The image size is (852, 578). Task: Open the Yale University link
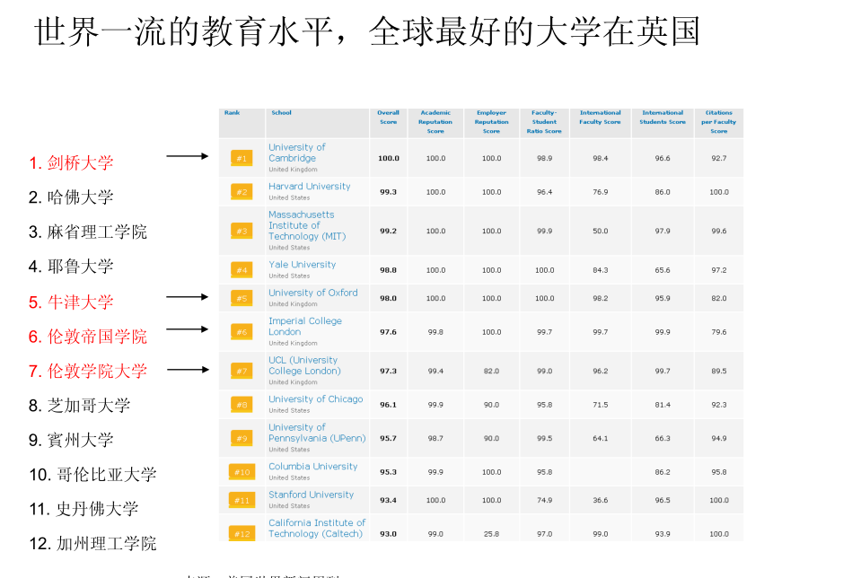(303, 265)
